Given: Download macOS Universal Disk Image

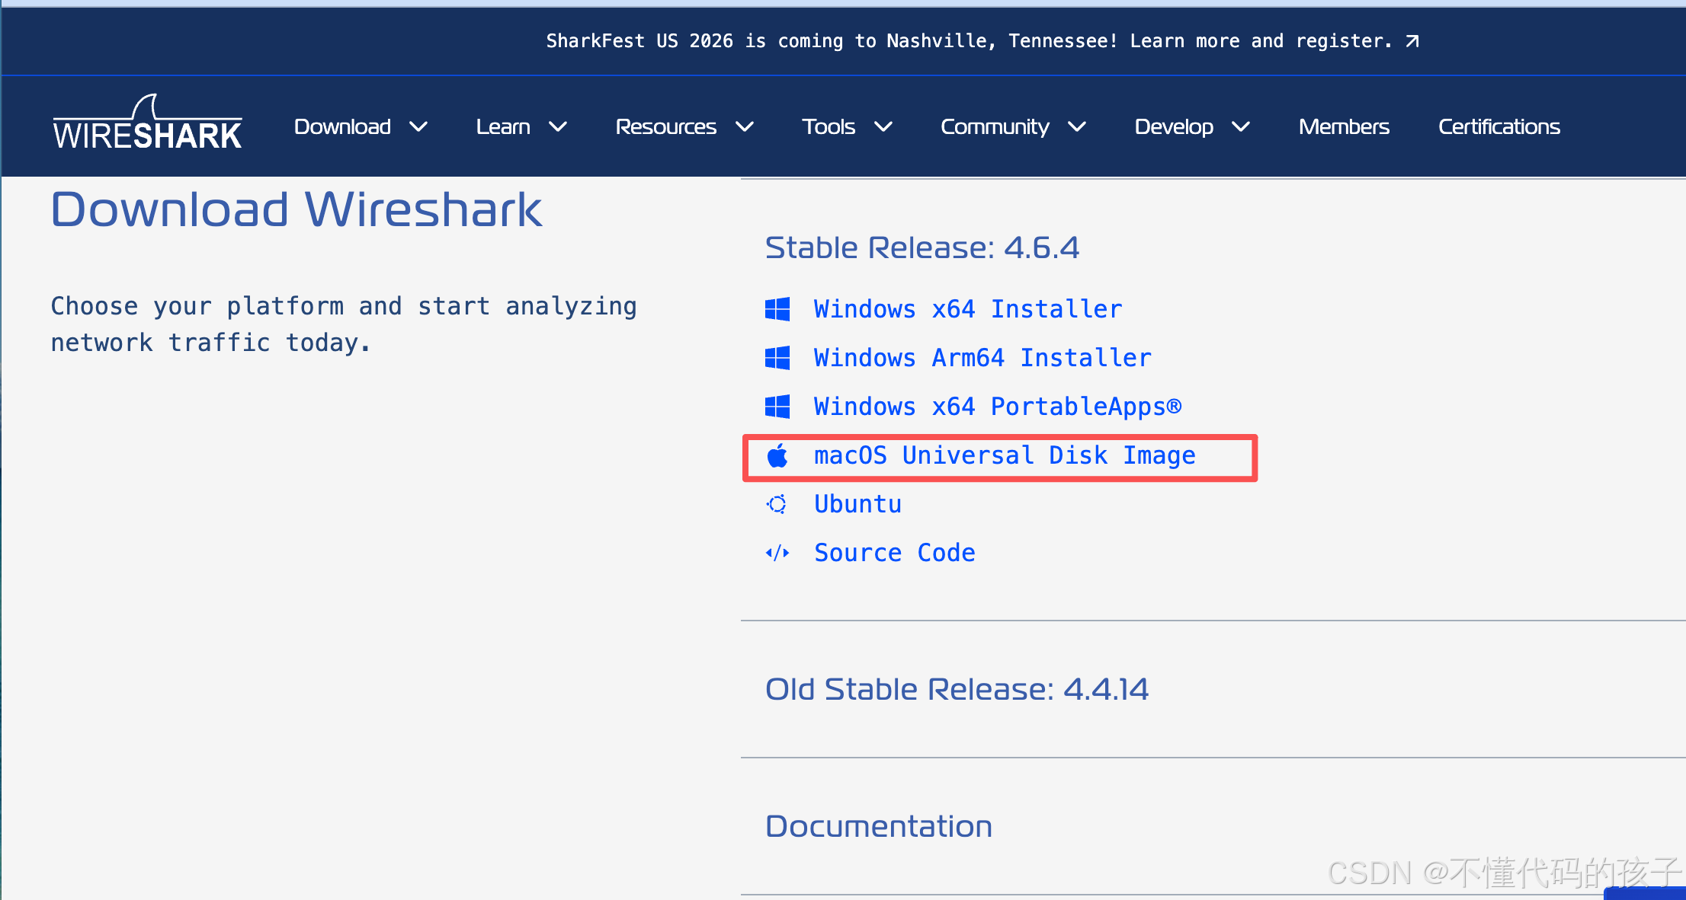Looking at the screenshot, I should coord(1005,455).
